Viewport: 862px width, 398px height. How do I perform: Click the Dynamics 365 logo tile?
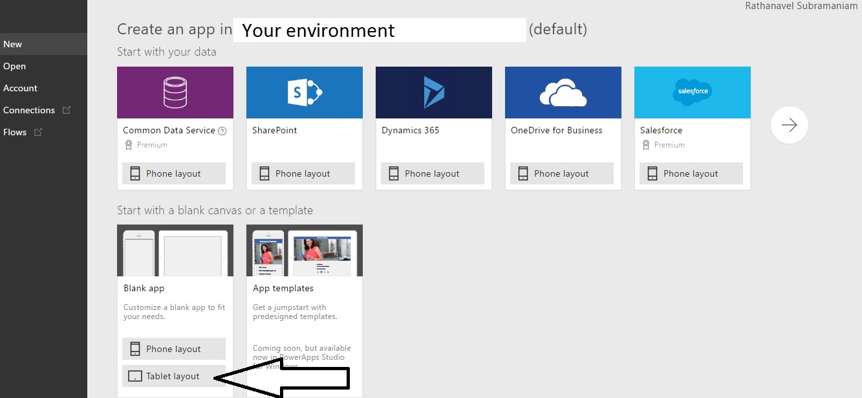434,93
